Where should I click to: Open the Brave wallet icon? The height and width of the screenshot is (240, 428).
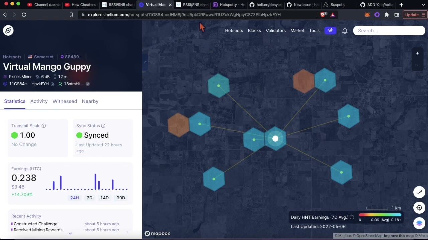tap(397, 15)
